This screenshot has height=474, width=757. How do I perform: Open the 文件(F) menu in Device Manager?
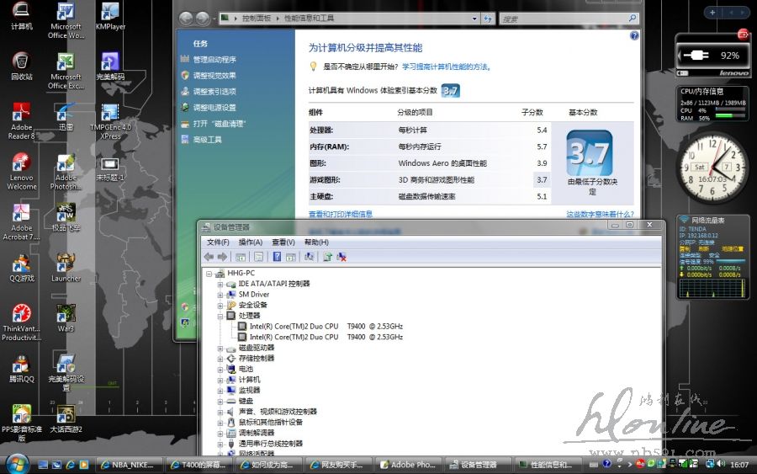click(x=218, y=242)
